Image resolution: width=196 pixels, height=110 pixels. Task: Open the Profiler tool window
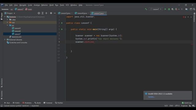tap(59, 103)
